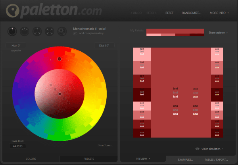This screenshot has height=165, width=238.
Task: Select the Monochromatic 1-color scheme icon
Action: [12, 31]
